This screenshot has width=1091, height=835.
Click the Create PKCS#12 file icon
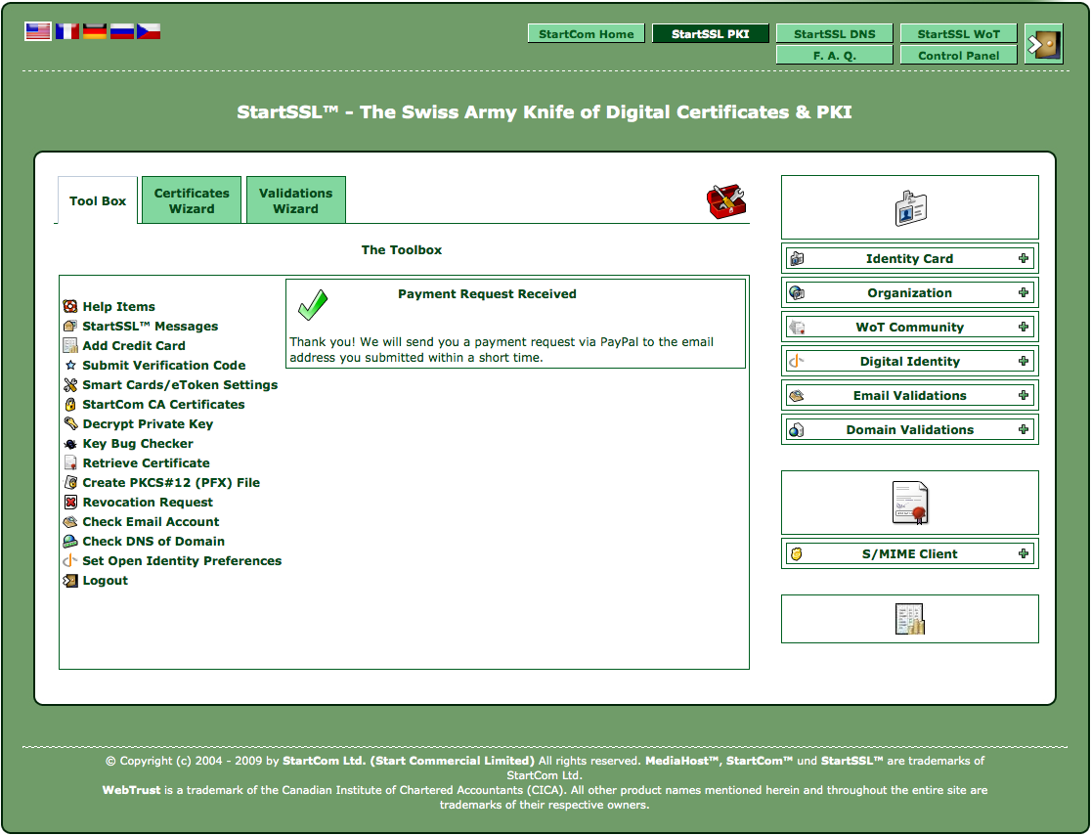[70, 482]
